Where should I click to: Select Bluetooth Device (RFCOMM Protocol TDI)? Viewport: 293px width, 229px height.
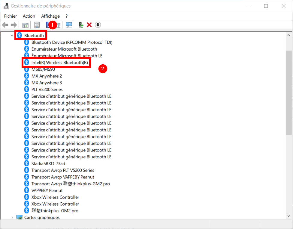(72, 42)
